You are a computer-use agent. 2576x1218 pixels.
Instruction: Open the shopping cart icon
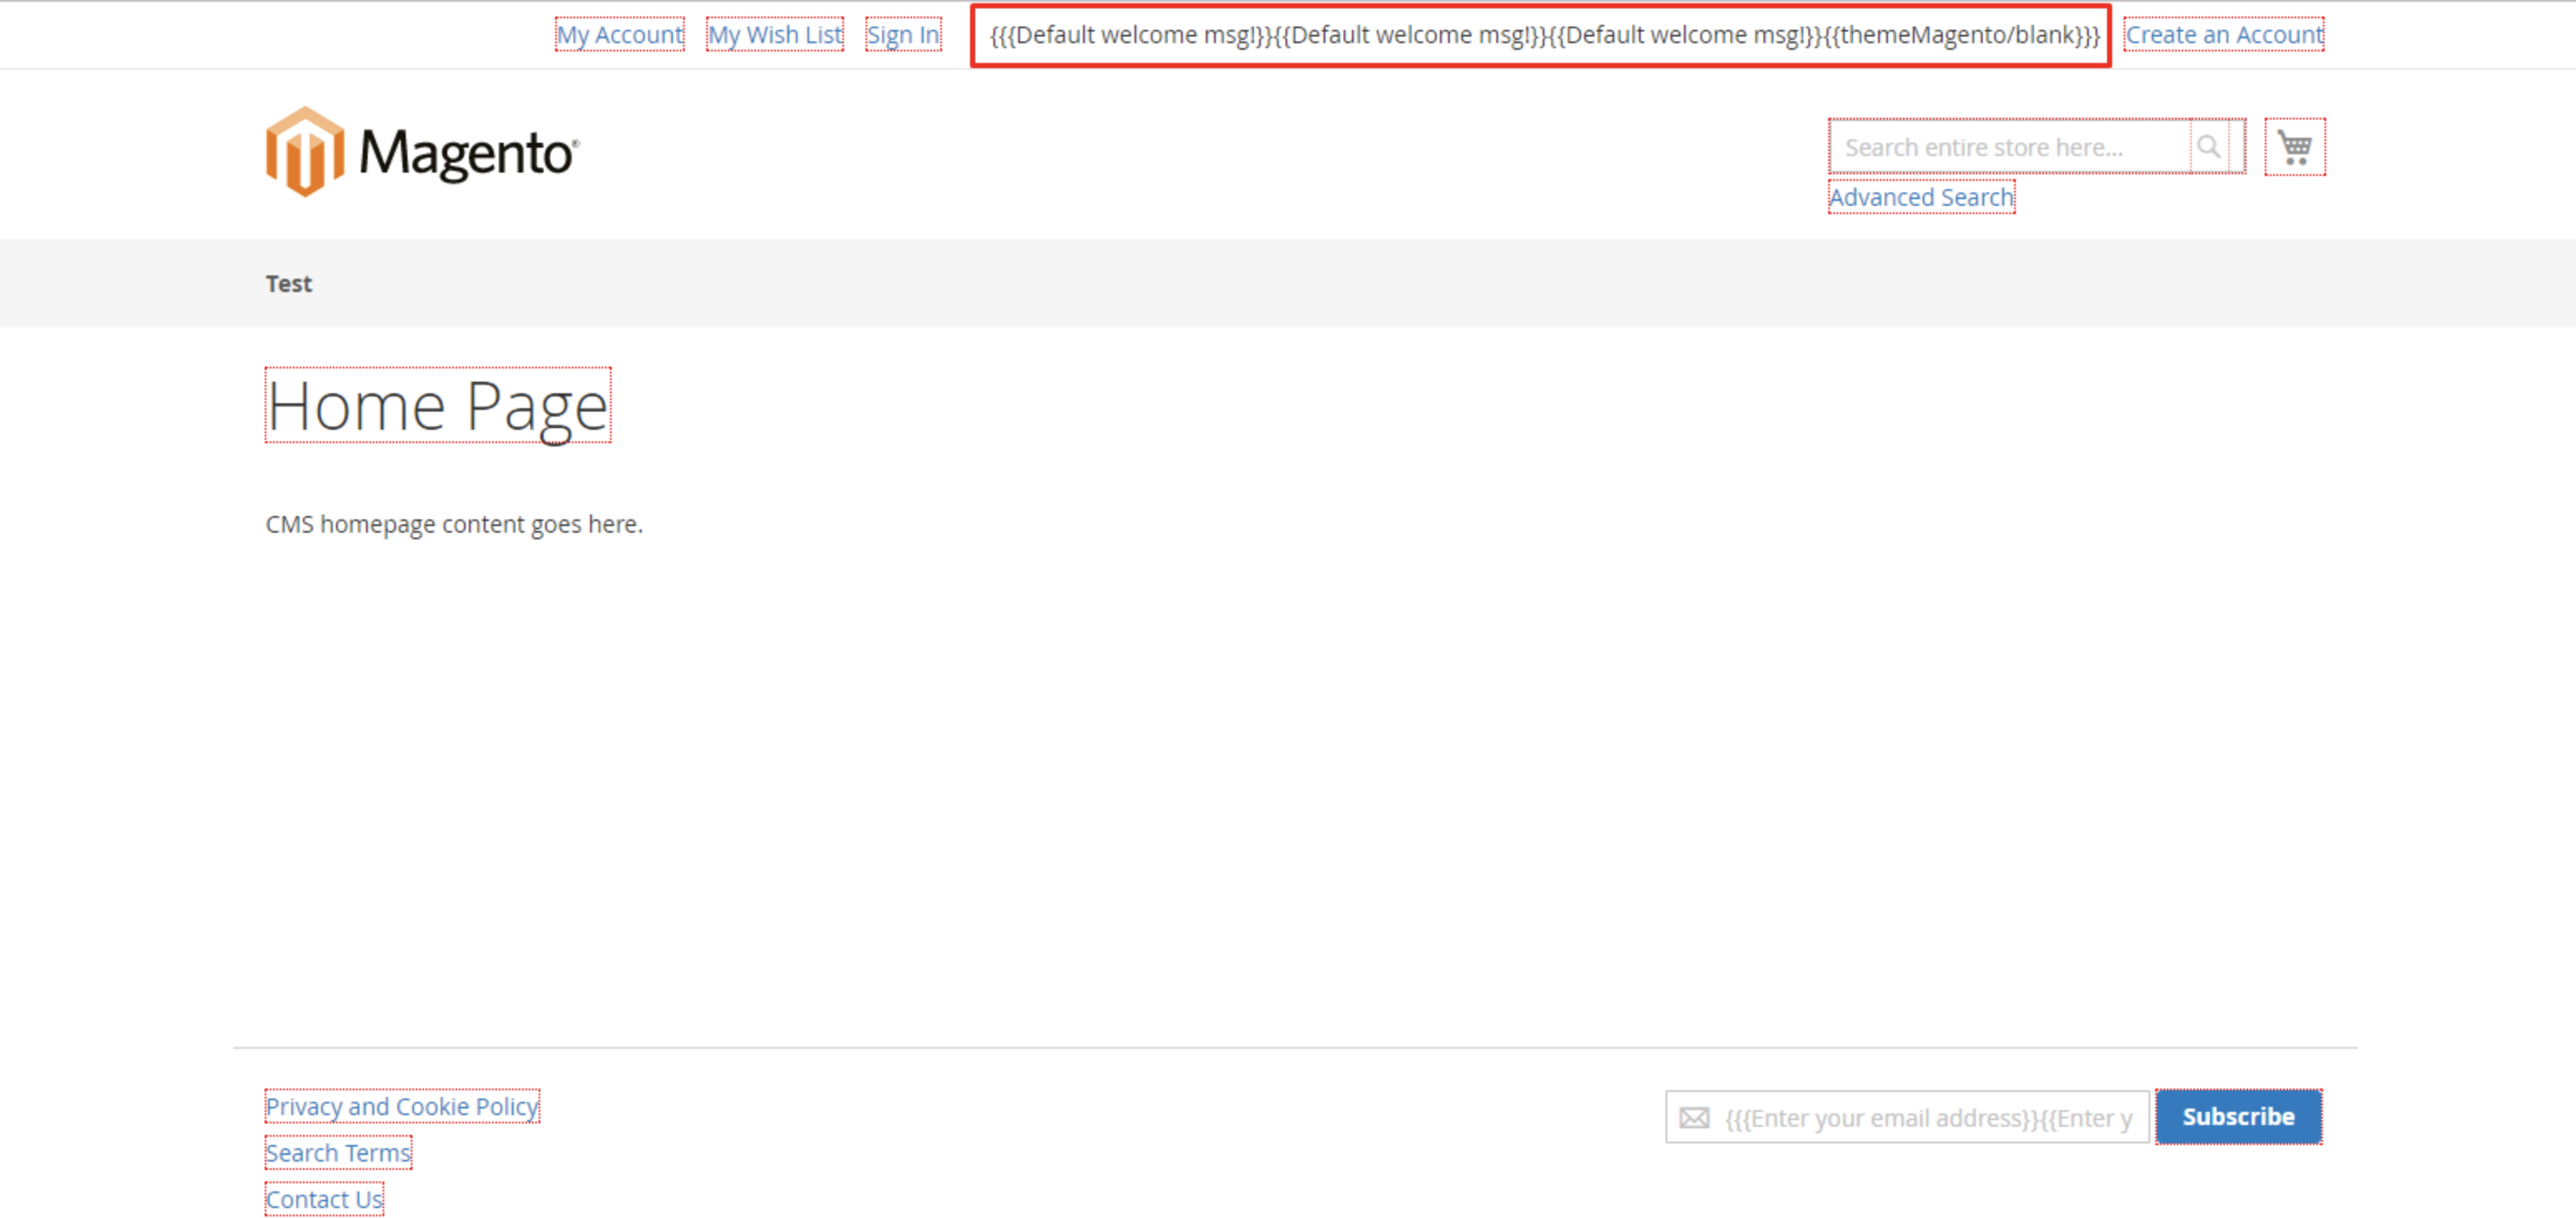[2294, 147]
